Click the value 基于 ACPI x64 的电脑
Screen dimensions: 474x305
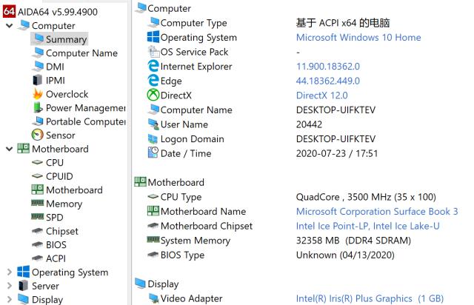click(x=343, y=23)
